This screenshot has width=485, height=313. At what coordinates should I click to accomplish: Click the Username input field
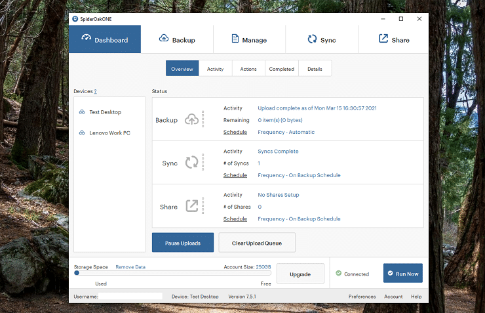point(130,297)
